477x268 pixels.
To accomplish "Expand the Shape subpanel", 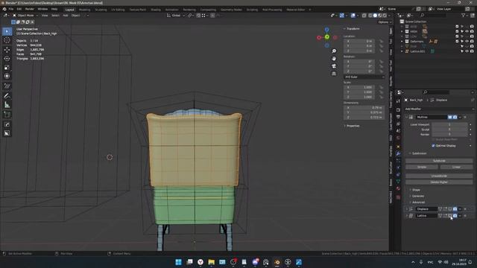I will (x=416, y=190).
